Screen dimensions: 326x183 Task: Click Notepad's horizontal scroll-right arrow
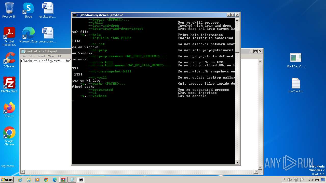click(x=256, y=172)
